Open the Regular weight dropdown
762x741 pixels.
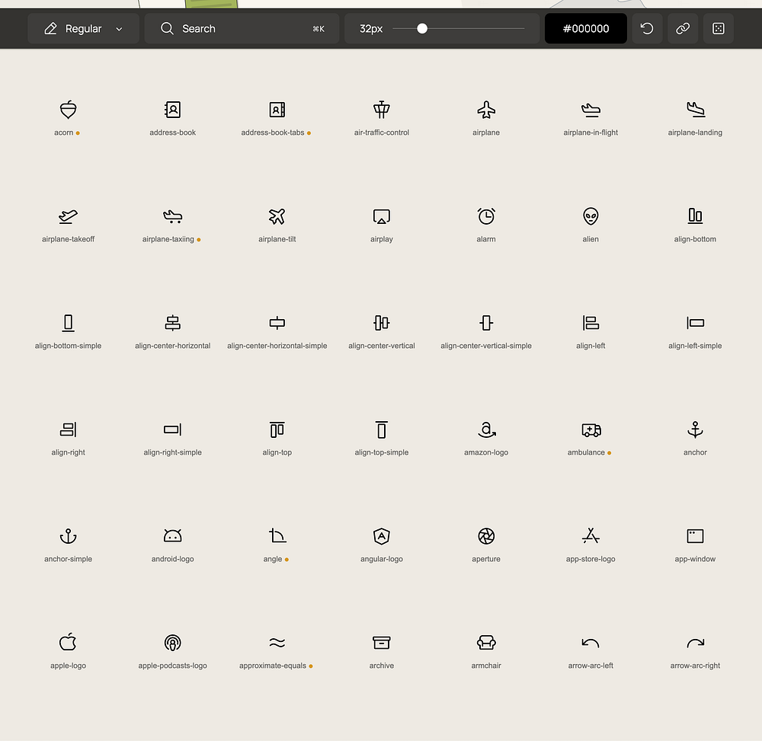[x=83, y=29]
